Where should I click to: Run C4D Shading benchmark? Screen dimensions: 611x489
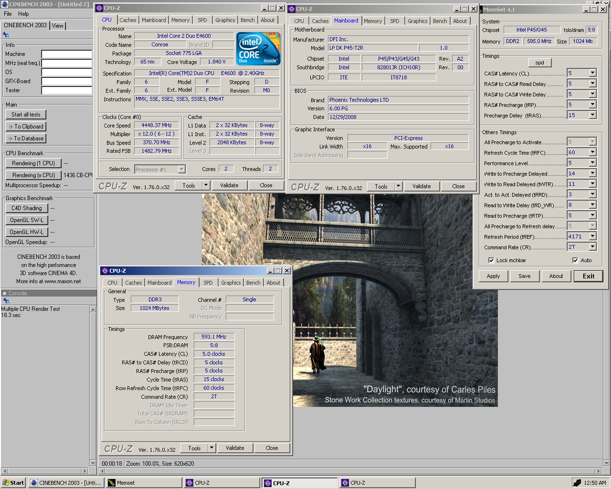pos(27,208)
